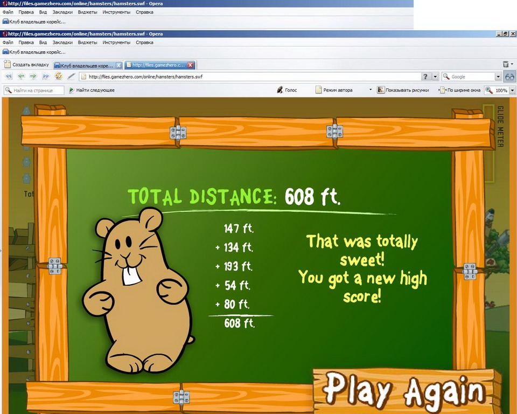
Task: Click the Back arrow navigation icon
Action: 21,77
